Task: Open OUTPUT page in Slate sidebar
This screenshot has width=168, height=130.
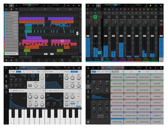Action: coord(88,97)
